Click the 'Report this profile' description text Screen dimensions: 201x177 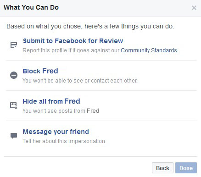tap(71, 50)
